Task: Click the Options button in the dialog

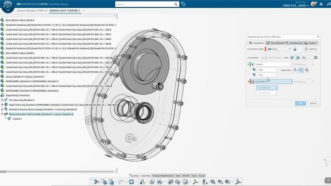Action: (x=311, y=49)
